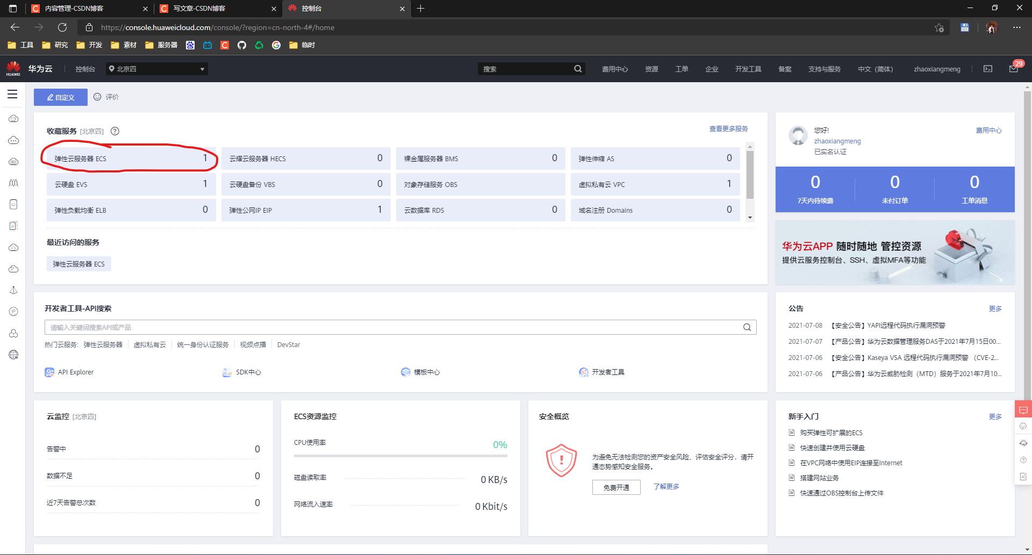
Task: Click browser refresh button
Action: (62, 27)
